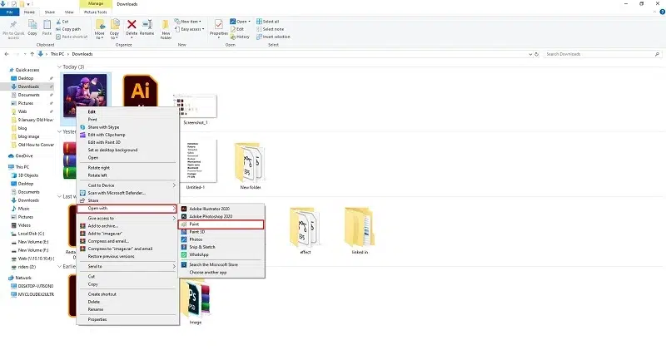Click the ribbon Rename icon
The image size is (666, 350).
click(x=147, y=25)
